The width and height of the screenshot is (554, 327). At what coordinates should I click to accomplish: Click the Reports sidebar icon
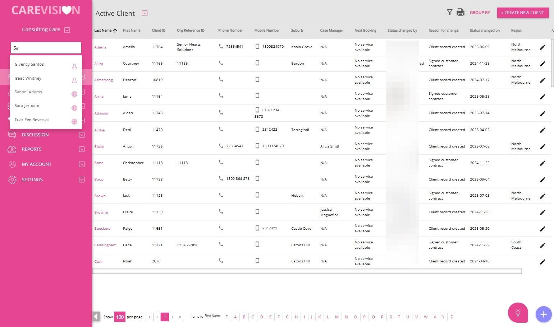[x=12, y=149]
